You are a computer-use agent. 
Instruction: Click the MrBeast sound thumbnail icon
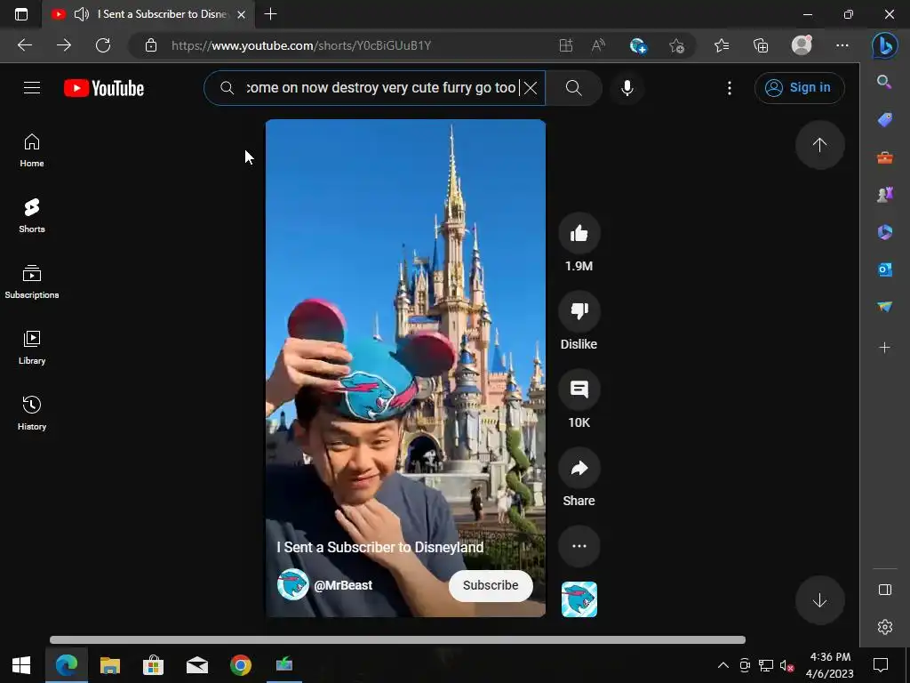pos(579,599)
